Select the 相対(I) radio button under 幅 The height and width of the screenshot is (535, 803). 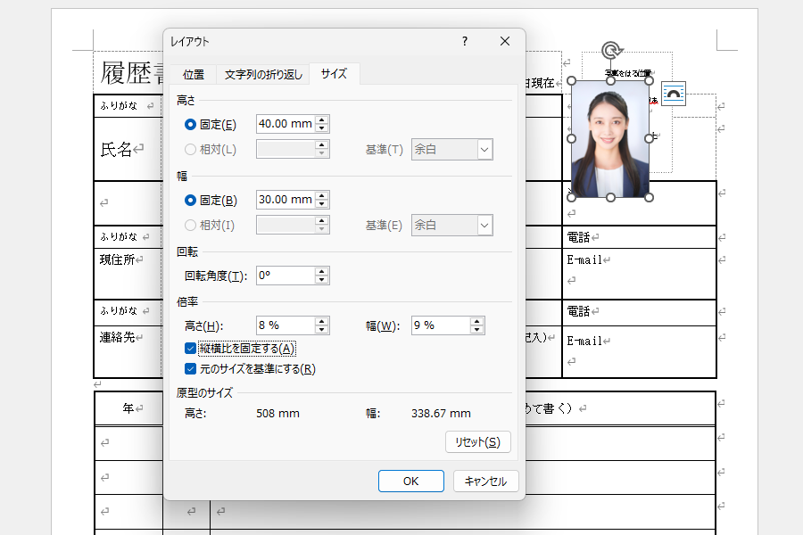coord(188,224)
